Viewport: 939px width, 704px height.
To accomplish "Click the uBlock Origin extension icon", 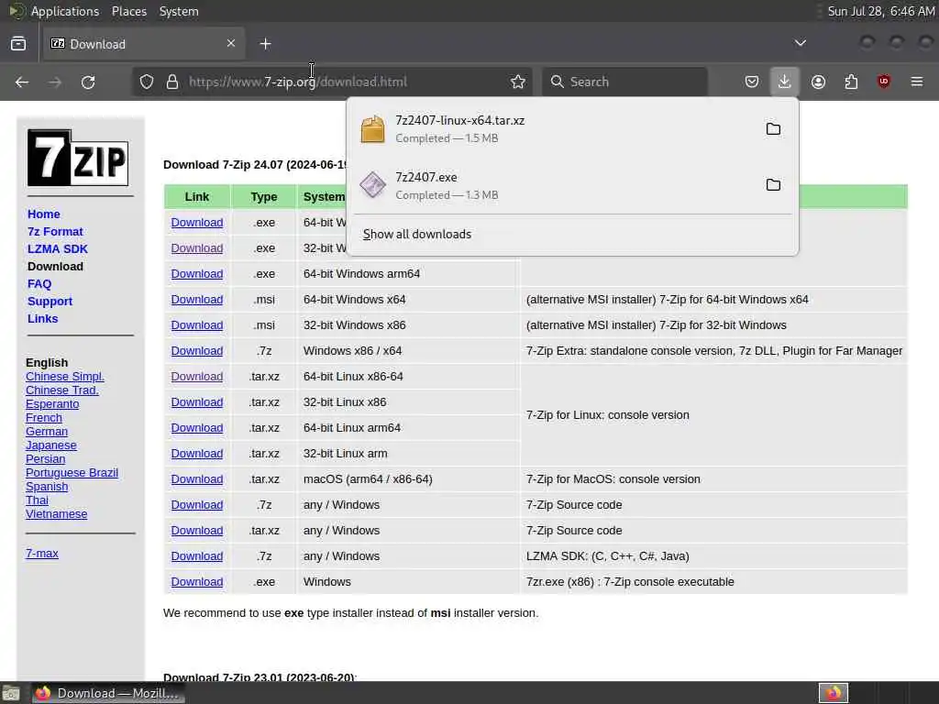I will coord(884,82).
